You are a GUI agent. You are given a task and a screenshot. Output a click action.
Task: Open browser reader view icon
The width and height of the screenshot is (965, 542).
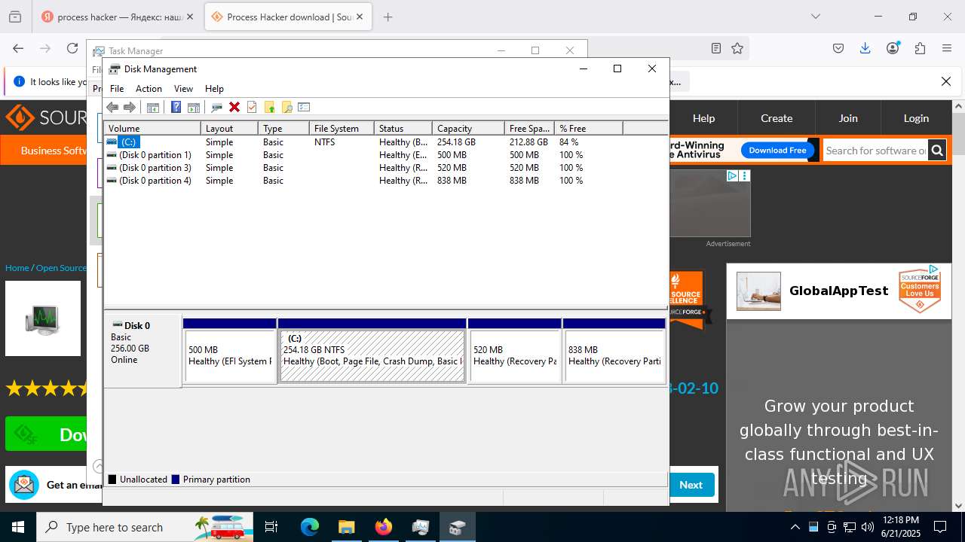click(x=716, y=48)
